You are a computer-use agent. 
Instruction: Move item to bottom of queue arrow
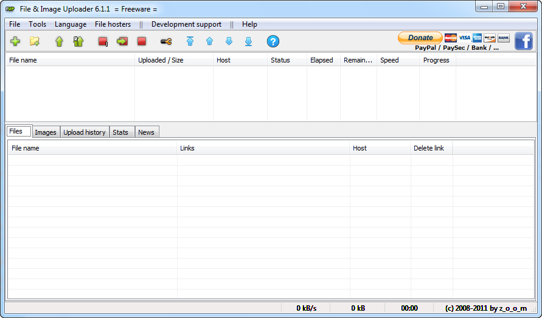tap(248, 41)
